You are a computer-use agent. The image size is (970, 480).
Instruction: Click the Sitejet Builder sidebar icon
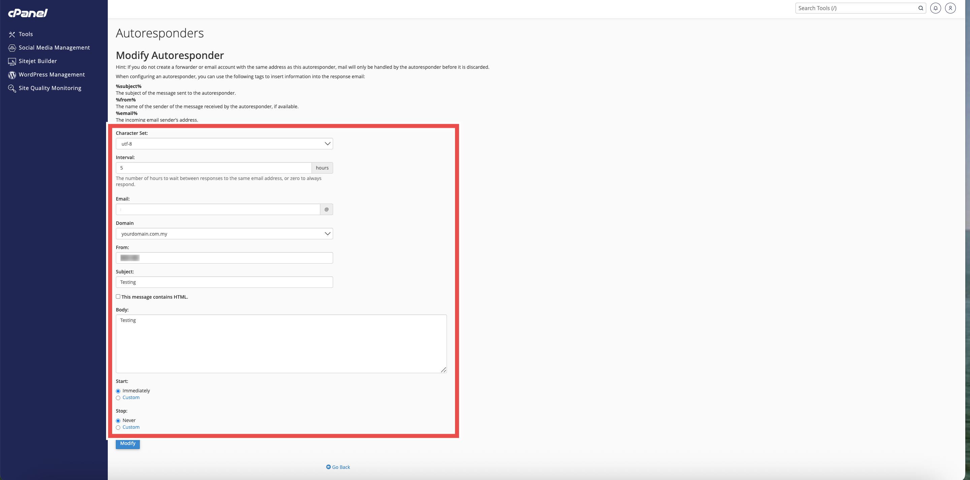[x=12, y=61]
